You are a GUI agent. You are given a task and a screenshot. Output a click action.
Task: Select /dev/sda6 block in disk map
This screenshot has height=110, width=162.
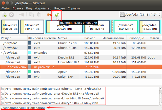97,27
